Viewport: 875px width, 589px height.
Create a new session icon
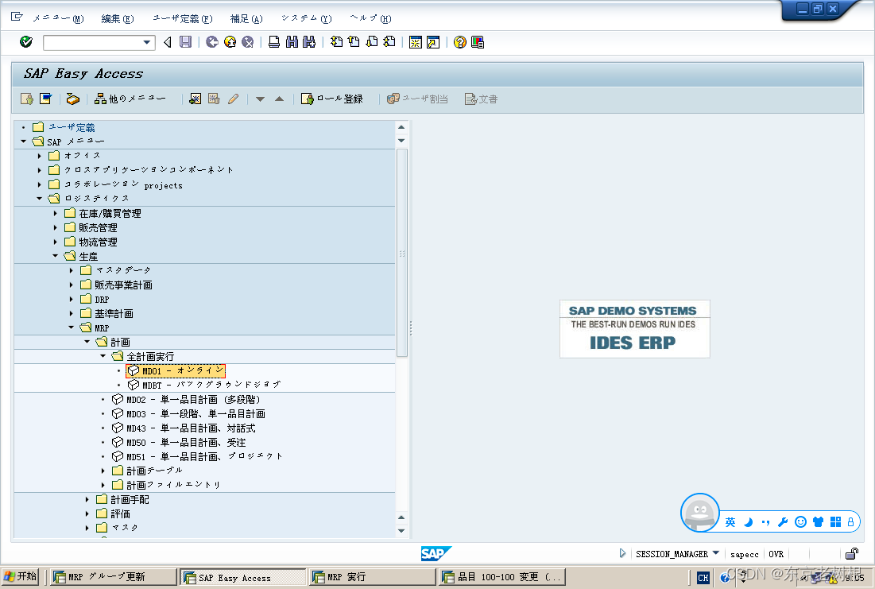[x=415, y=42]
